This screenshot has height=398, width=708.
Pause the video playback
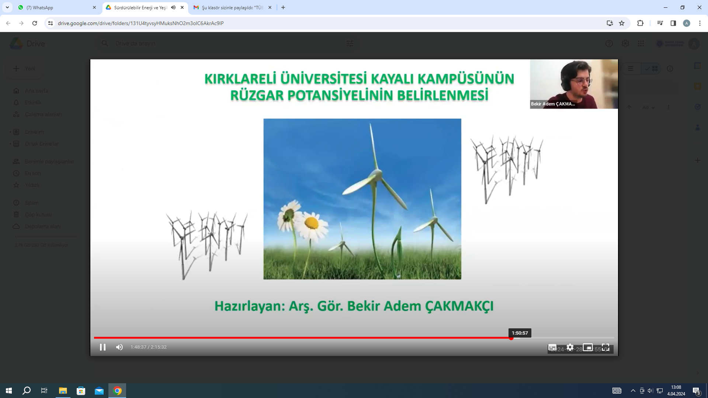coord(103,347)
